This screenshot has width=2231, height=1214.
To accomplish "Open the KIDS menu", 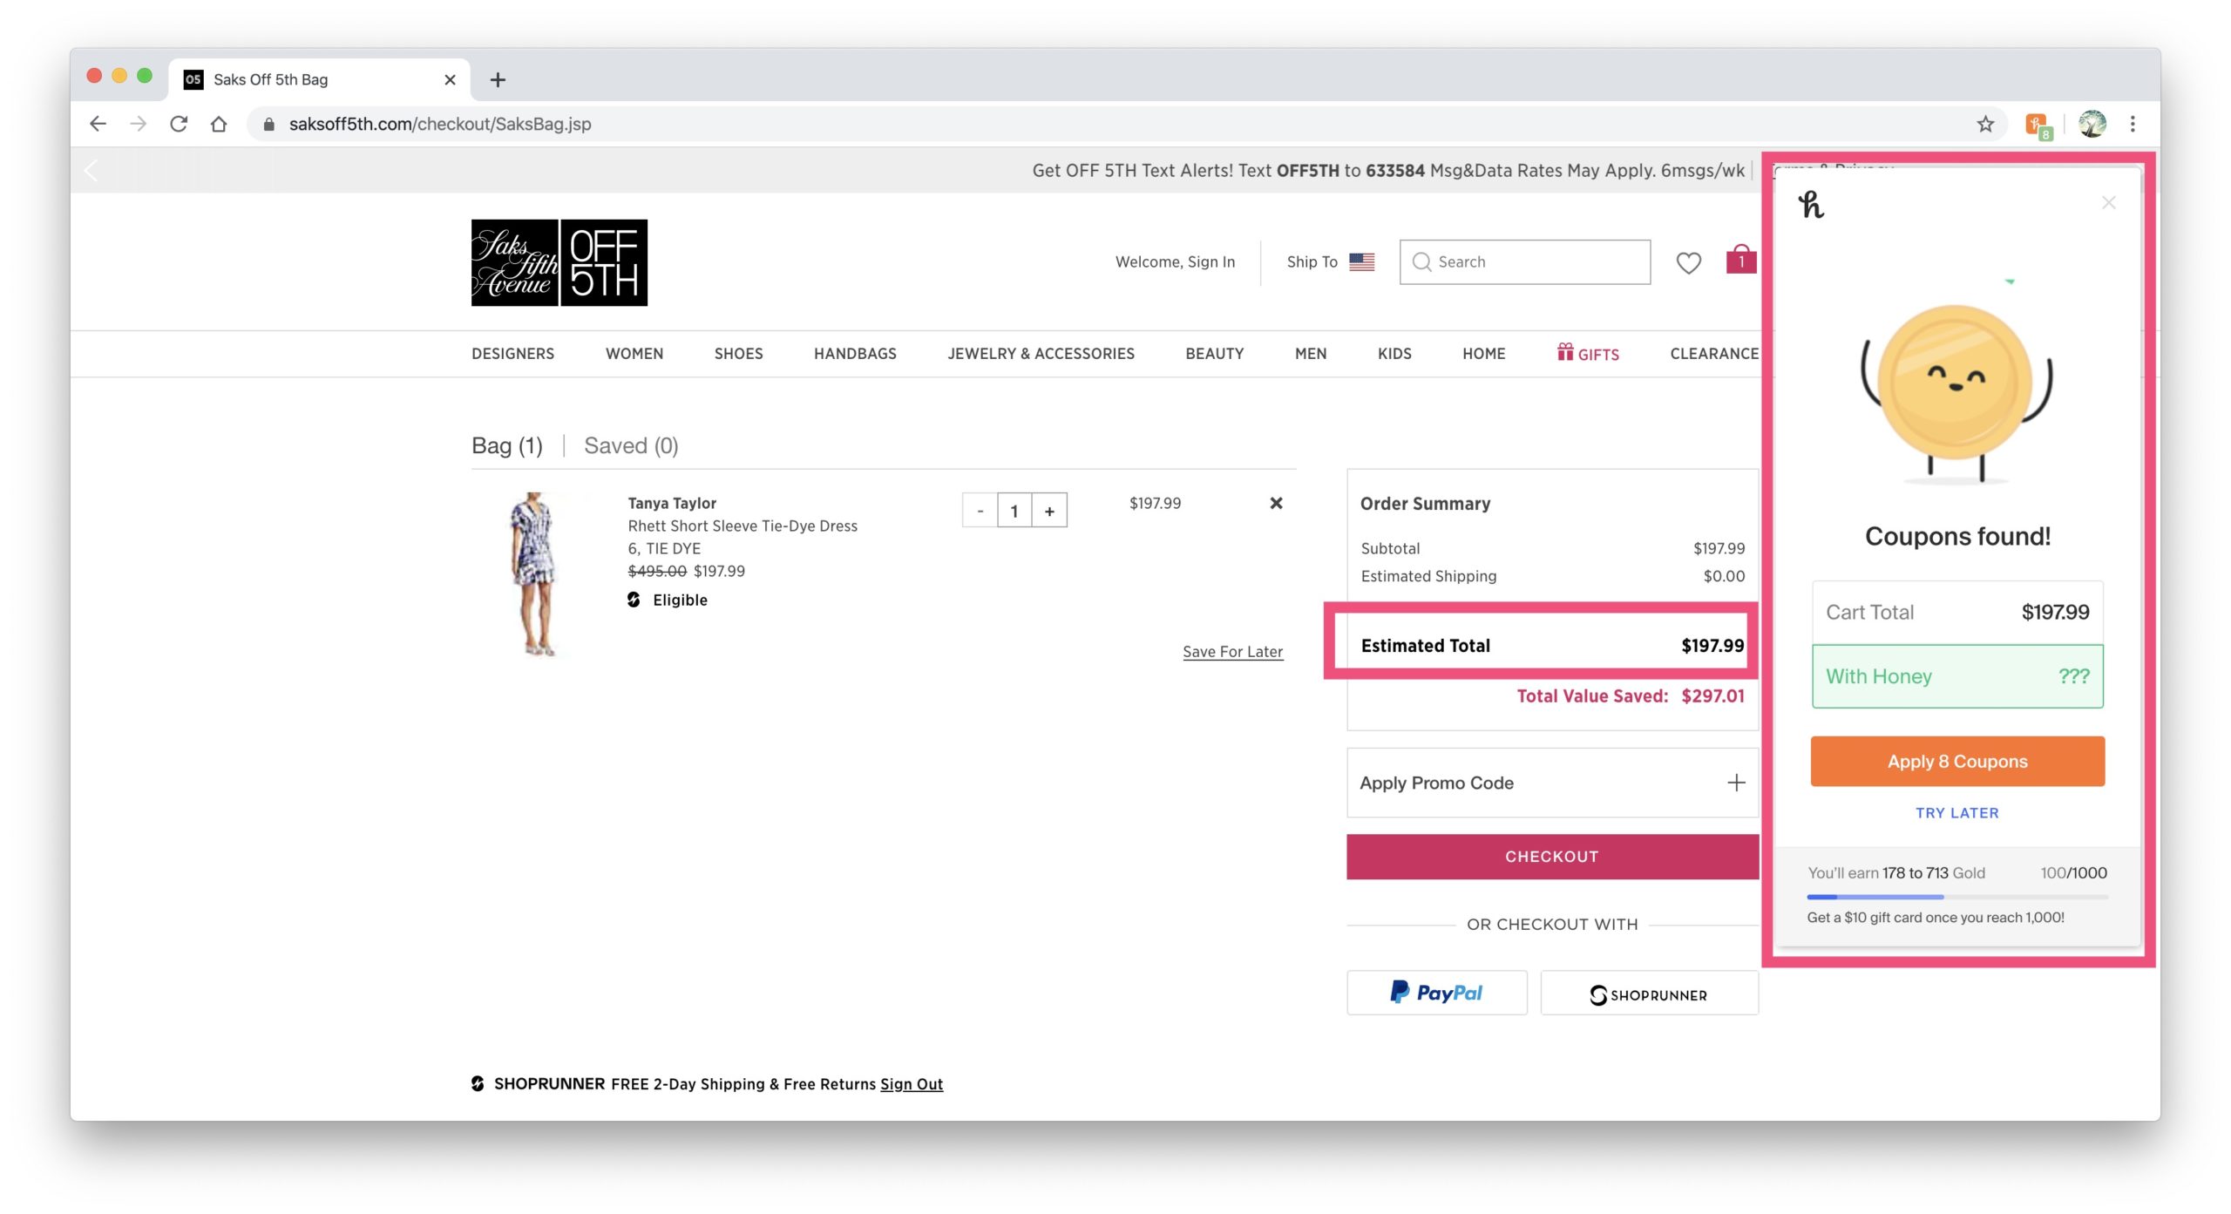I will [1394, 354].
